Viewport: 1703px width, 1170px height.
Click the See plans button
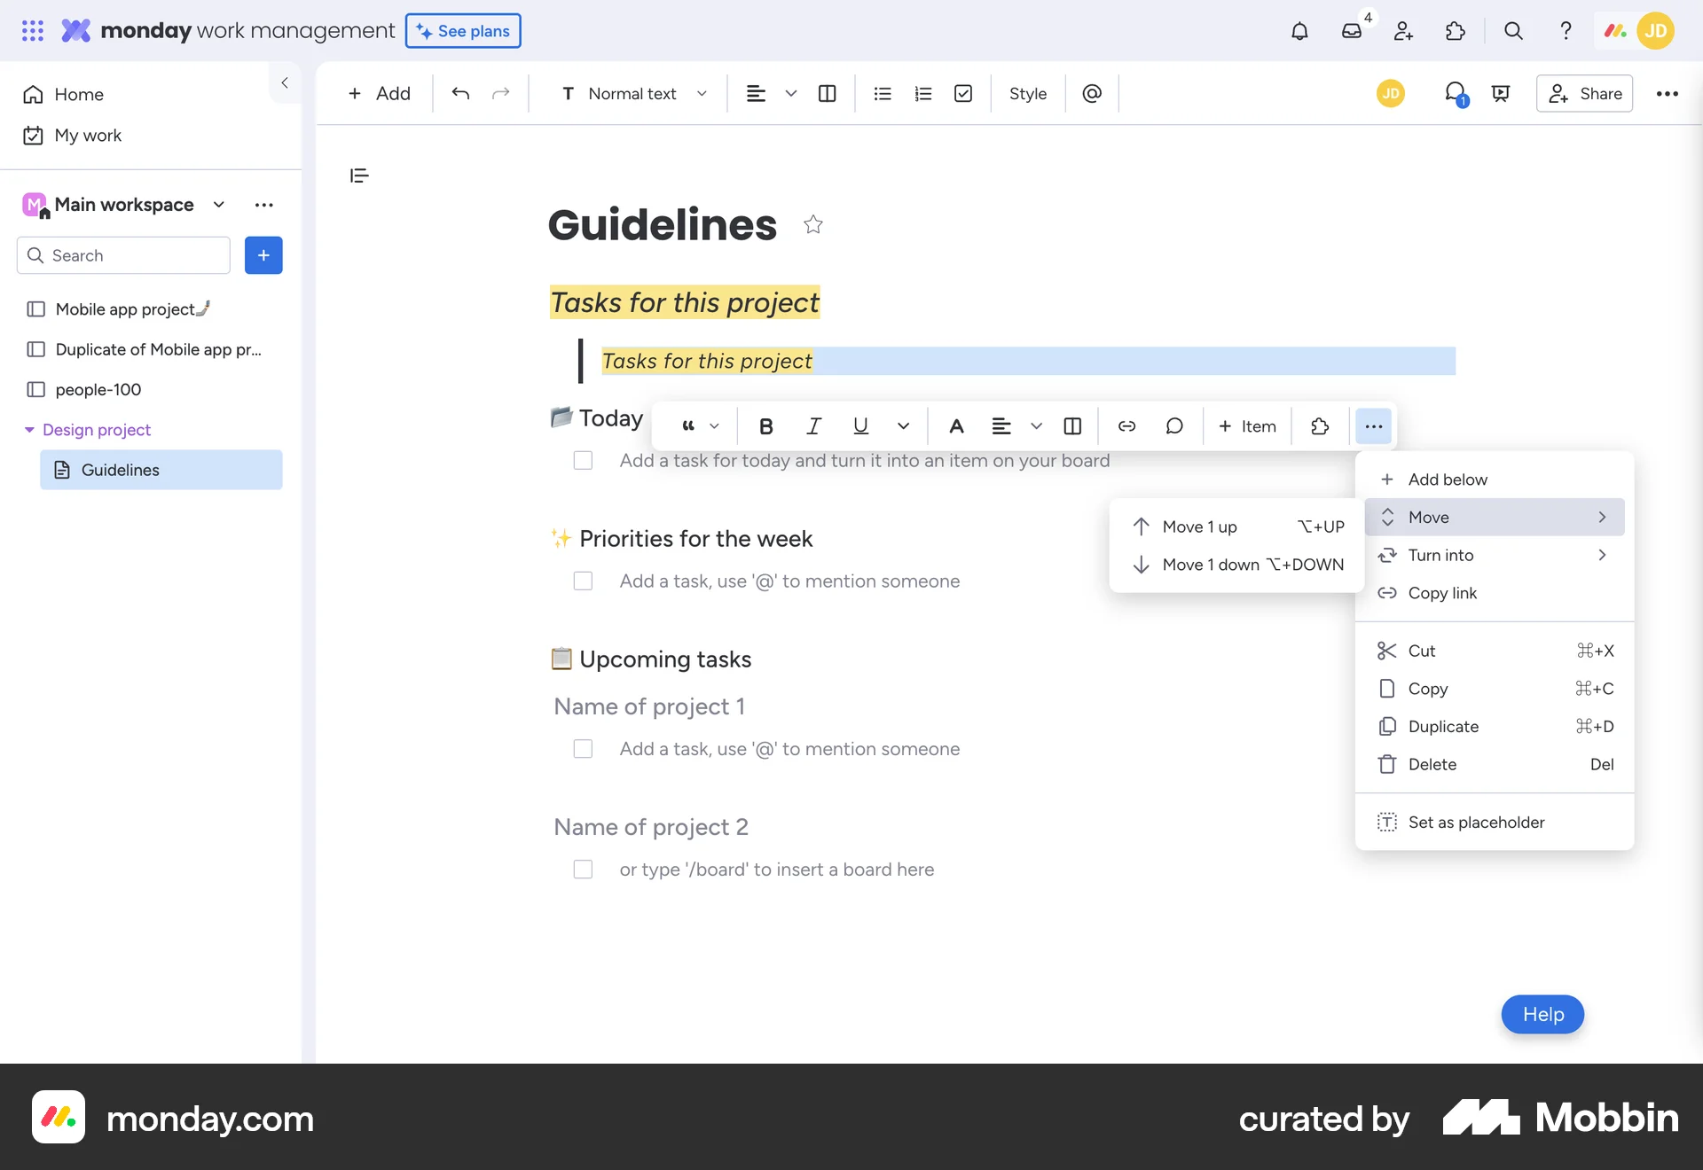pyautogui.click(x=463, y=31)
